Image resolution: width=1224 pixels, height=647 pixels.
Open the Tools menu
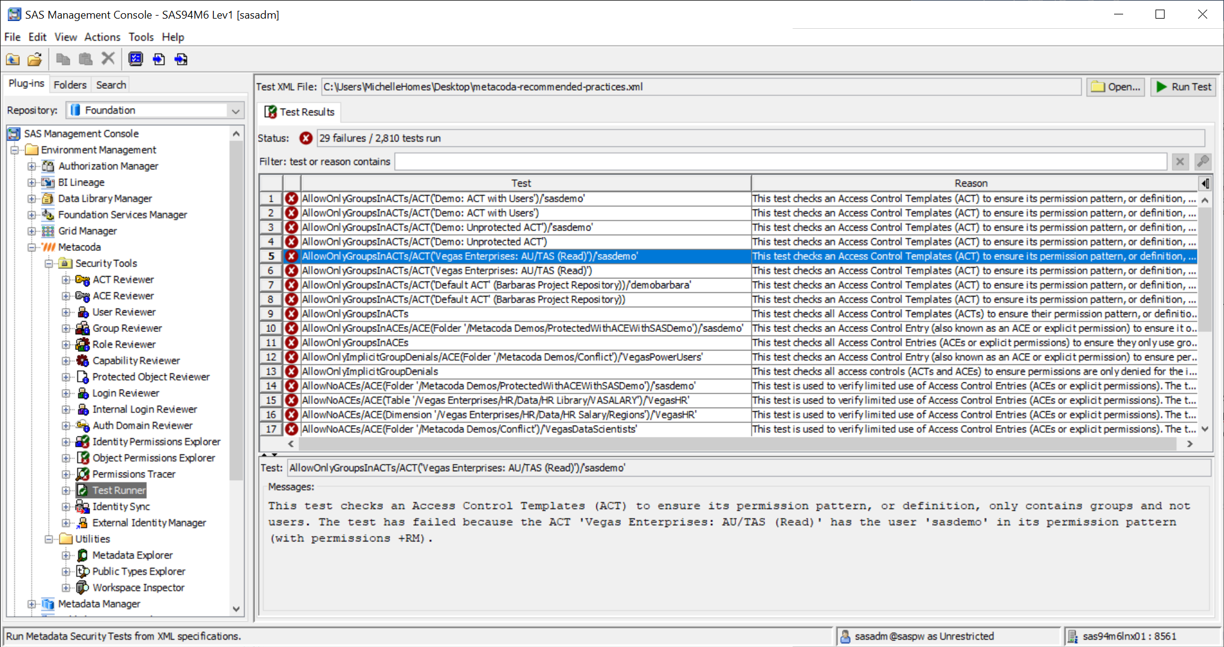tap(141, 37)
